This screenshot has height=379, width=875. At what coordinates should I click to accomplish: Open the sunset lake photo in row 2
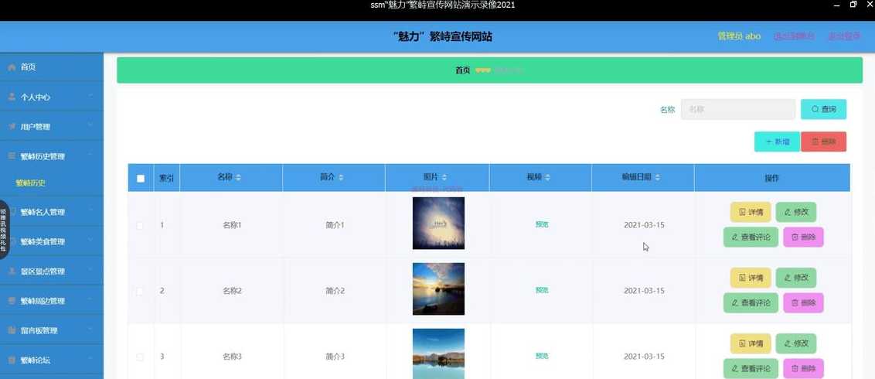[438, 289]
